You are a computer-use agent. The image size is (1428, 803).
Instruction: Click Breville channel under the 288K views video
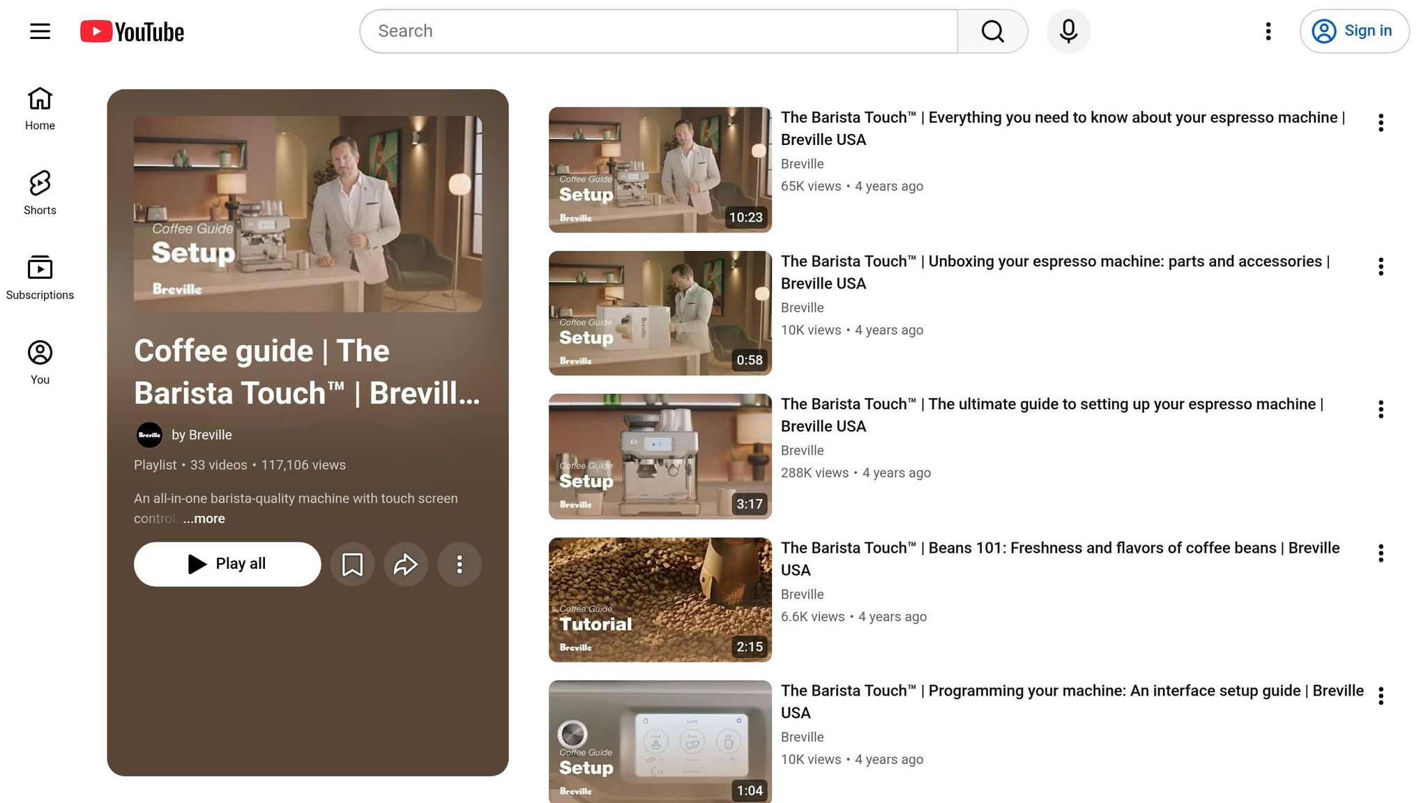(x=802, y=450)
